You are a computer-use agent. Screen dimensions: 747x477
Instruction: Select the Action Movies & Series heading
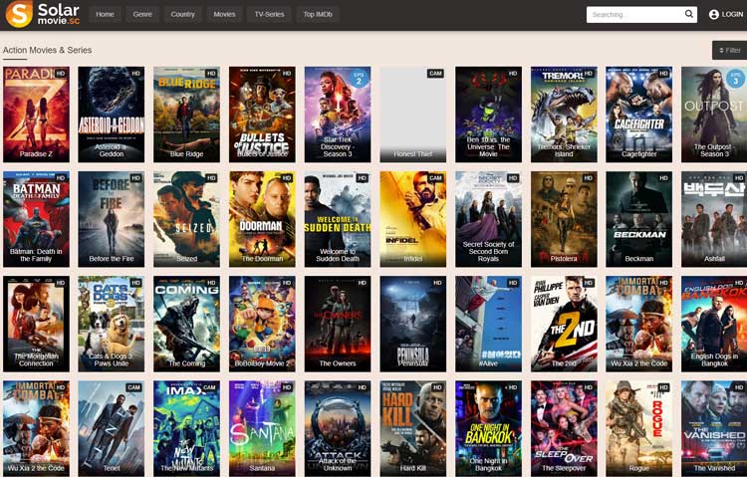47,50
